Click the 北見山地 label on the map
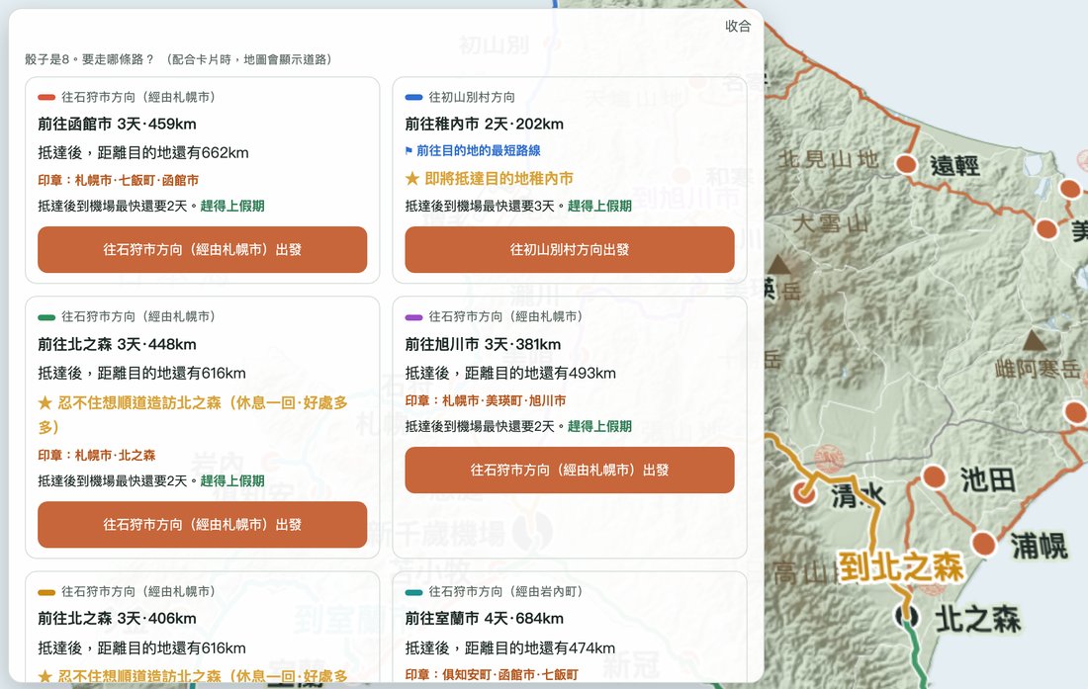1088x689 pixels. tap(830, 159)
